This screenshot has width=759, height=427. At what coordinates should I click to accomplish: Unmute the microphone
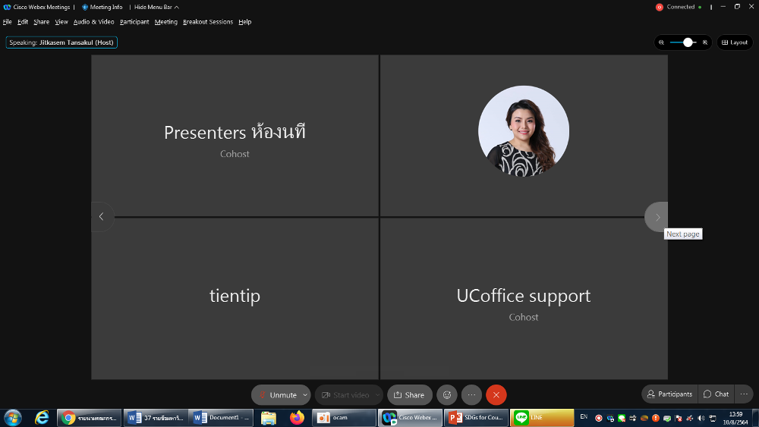coord(277,395)
